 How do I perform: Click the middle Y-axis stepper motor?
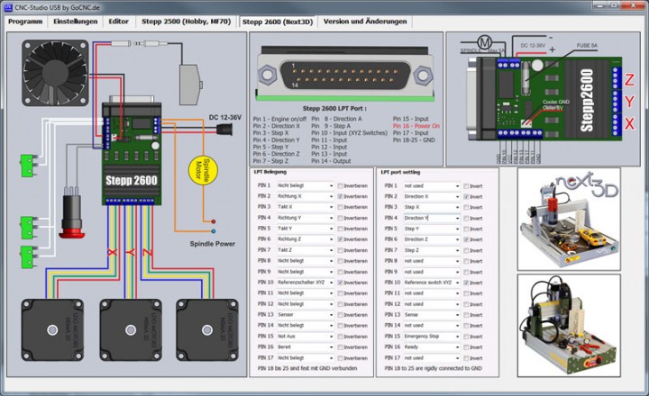coord(131,330)
